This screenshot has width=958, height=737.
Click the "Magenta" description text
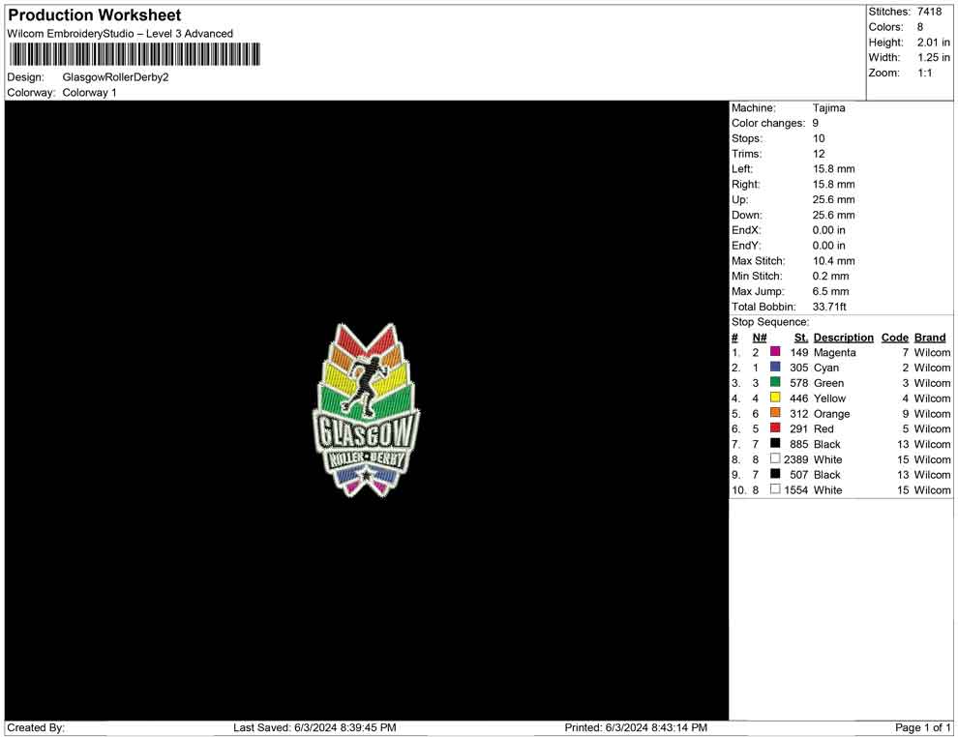click(x=835, y=353)
